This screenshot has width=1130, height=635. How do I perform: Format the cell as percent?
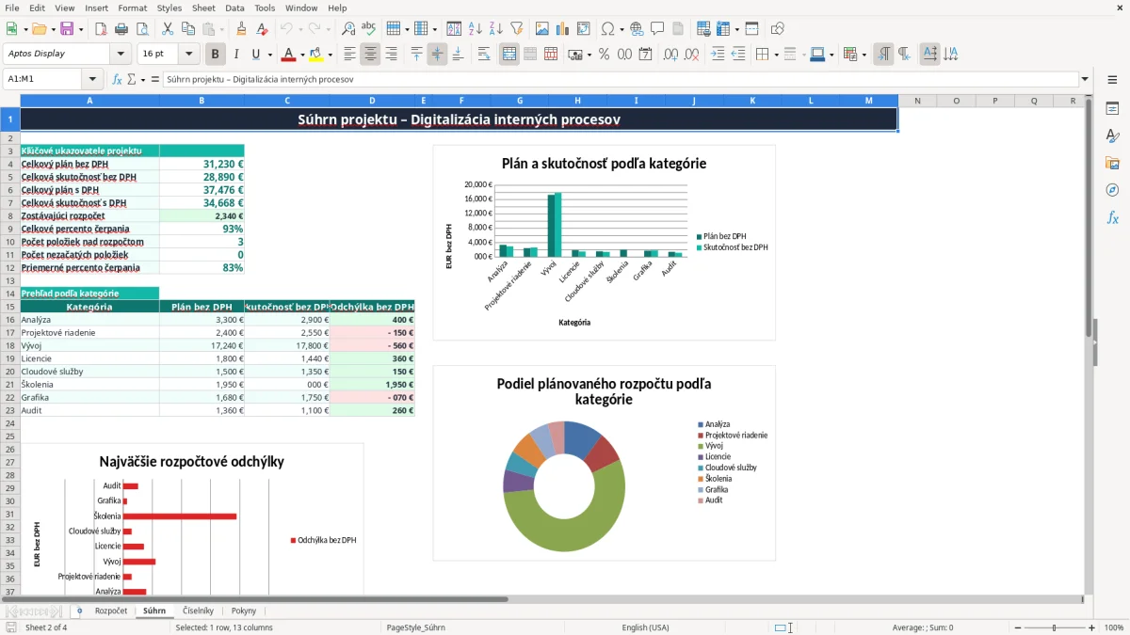pos(604,54)
